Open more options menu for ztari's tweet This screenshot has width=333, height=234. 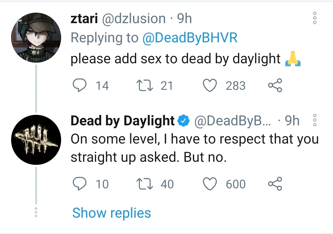[x=315, y=18]
